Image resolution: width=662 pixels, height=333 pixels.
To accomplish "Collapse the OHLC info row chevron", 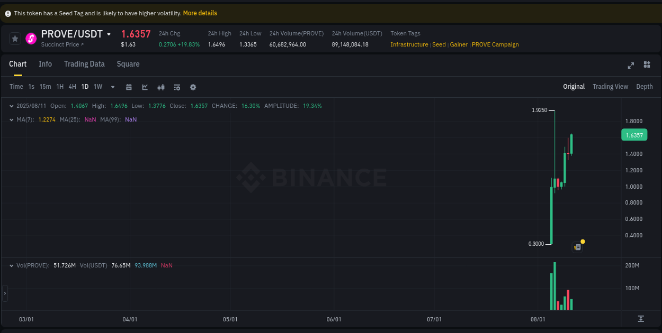I will [11, 106].
